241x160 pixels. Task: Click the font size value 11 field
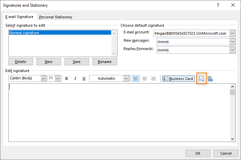tap(51, 78)
